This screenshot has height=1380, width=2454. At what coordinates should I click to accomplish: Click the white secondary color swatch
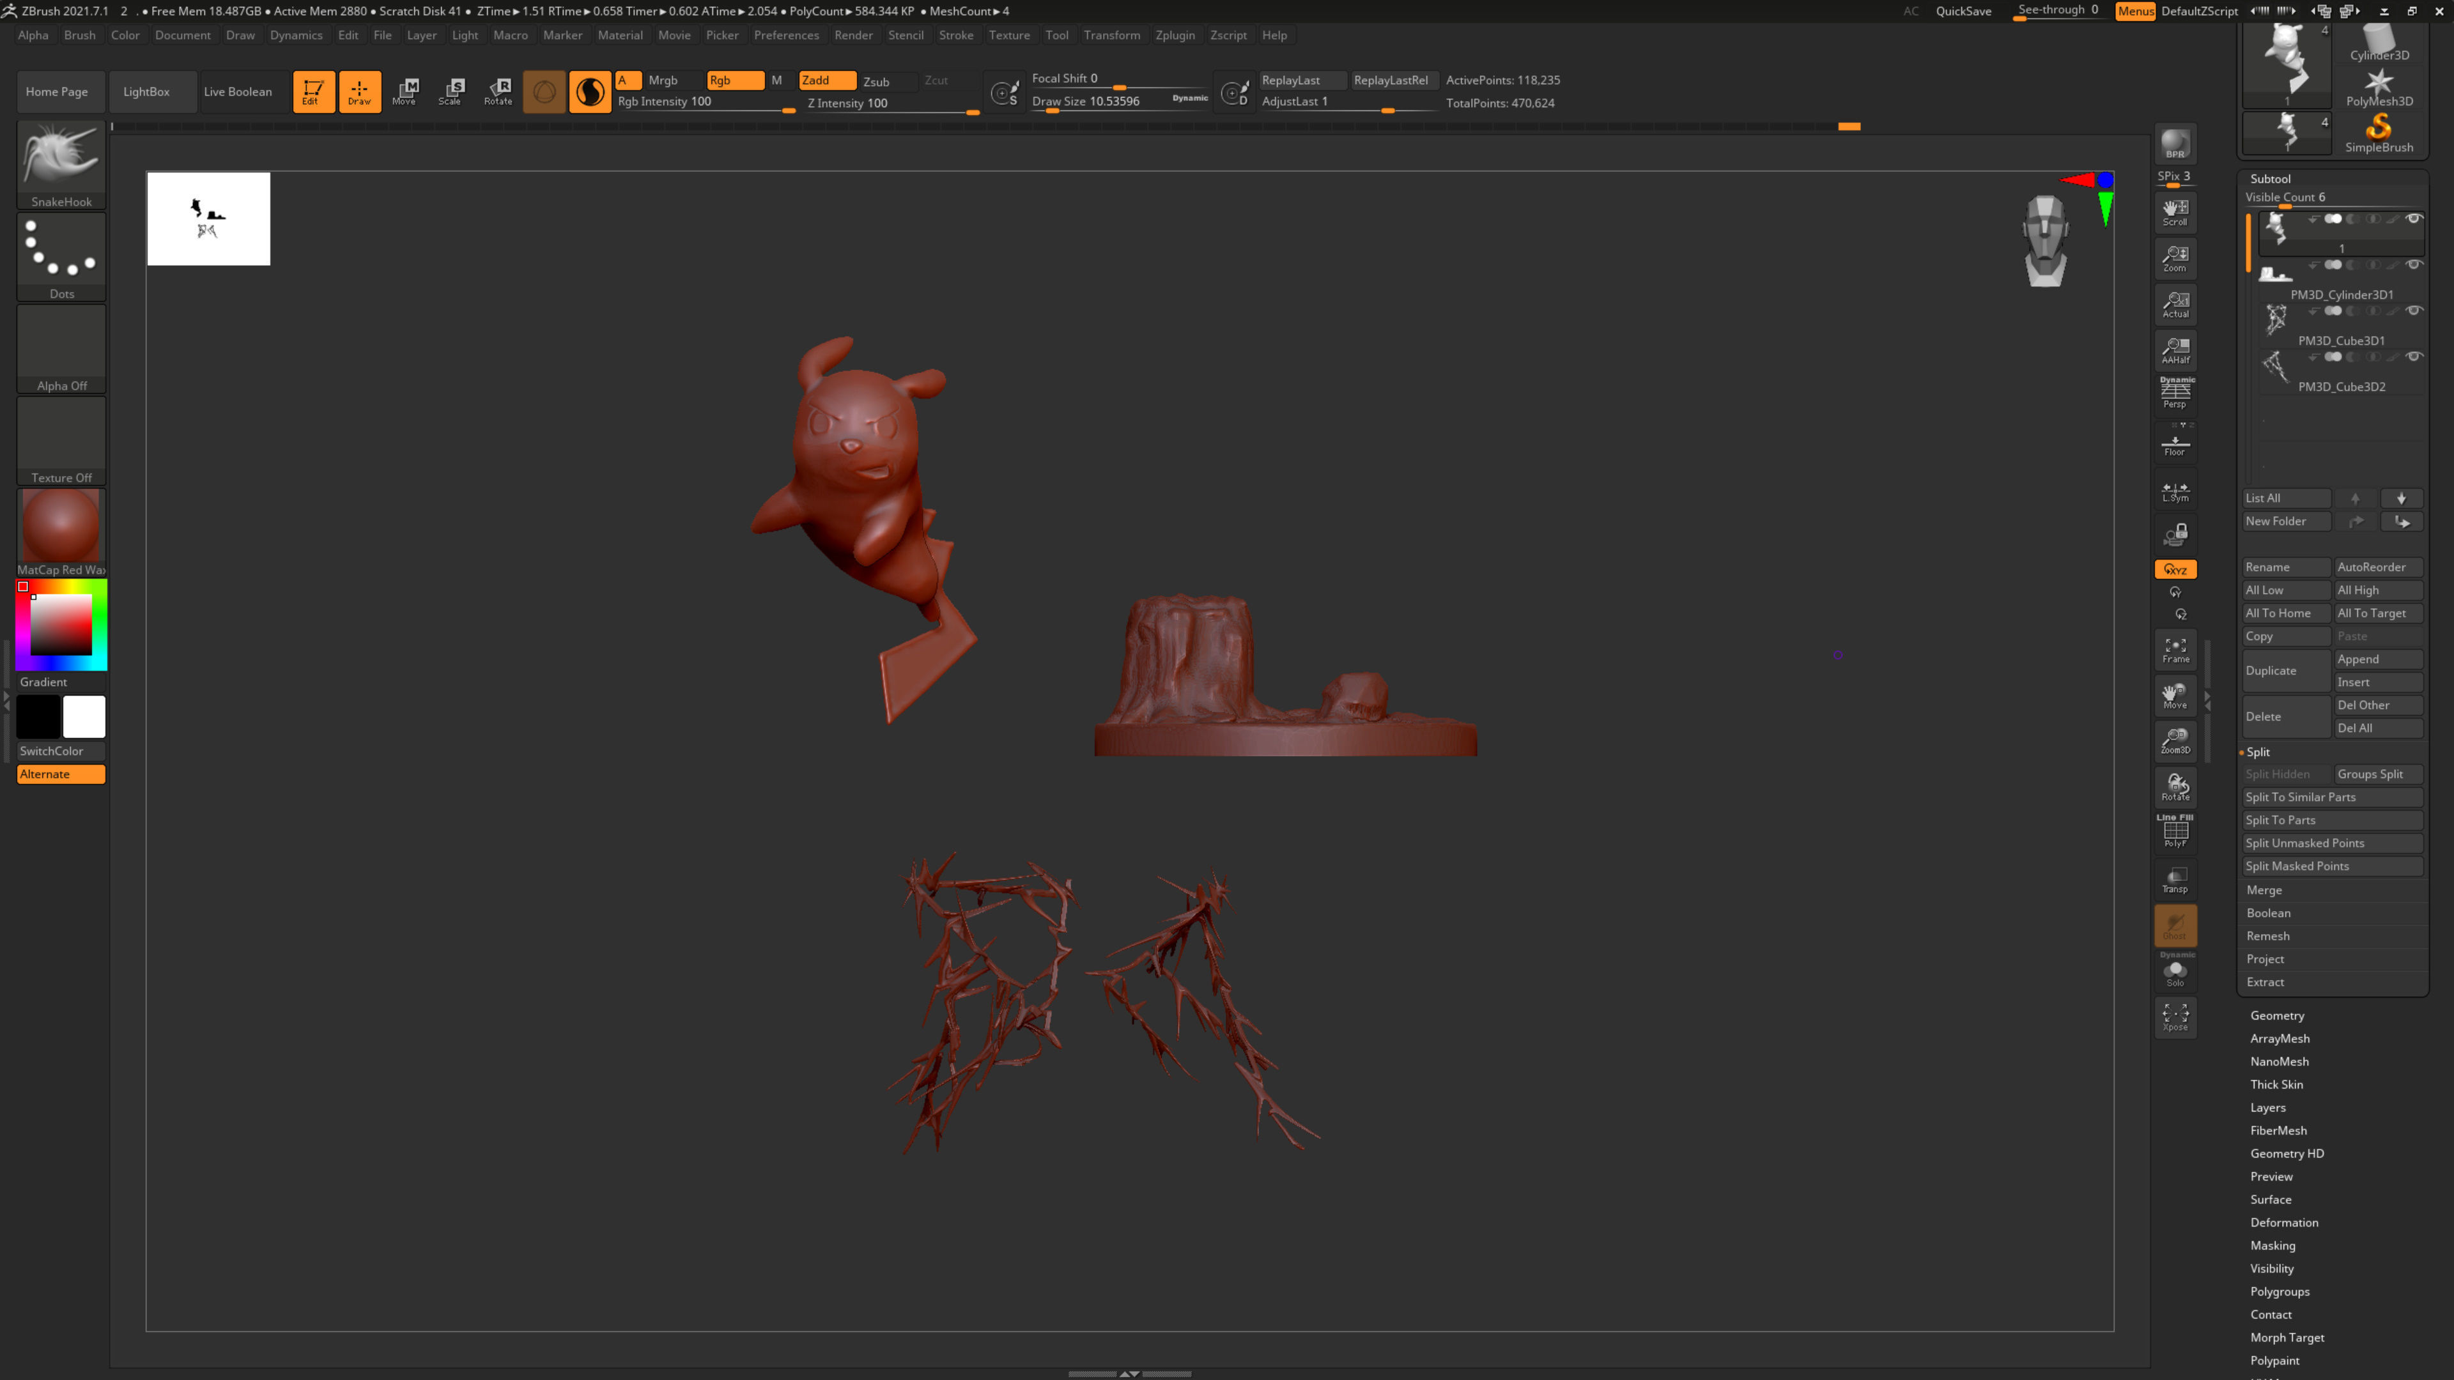[84, 717]
